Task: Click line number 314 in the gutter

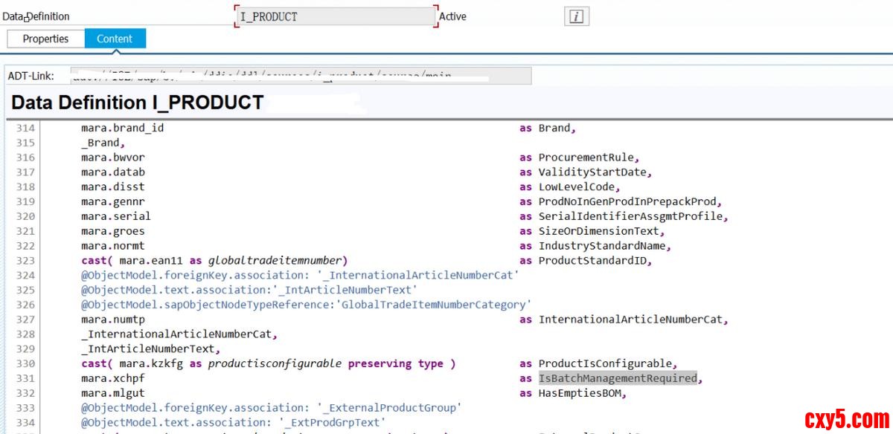Action: point(25,128)
